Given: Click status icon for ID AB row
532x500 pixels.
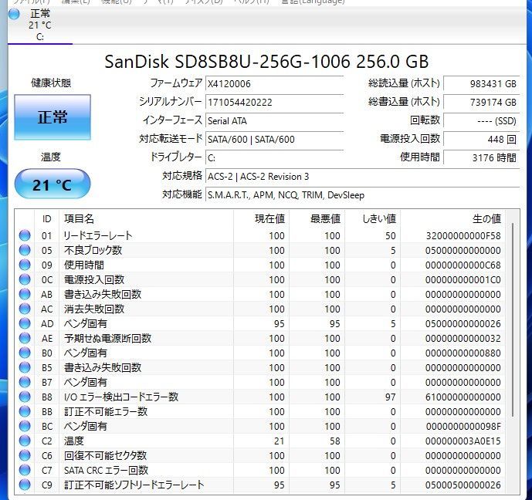Looking at the screenshot, I should coord(25,294).
